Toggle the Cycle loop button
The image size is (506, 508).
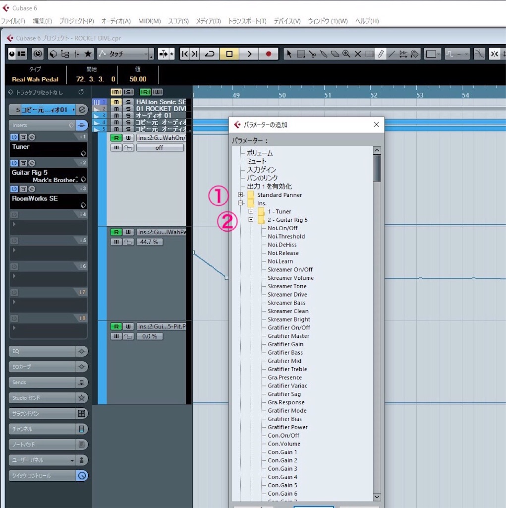210,54
